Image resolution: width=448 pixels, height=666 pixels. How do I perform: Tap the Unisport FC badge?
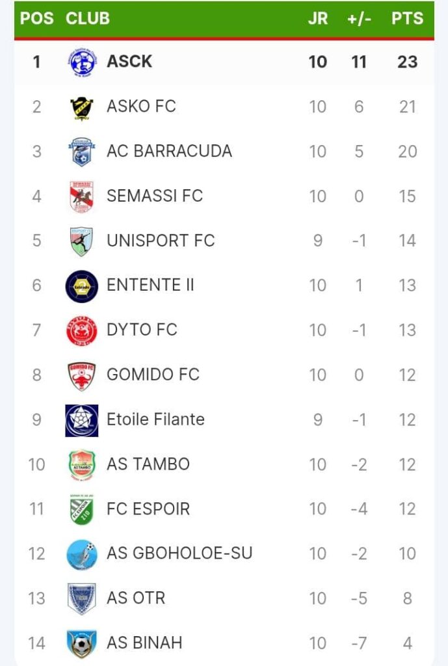pos(82,241)
